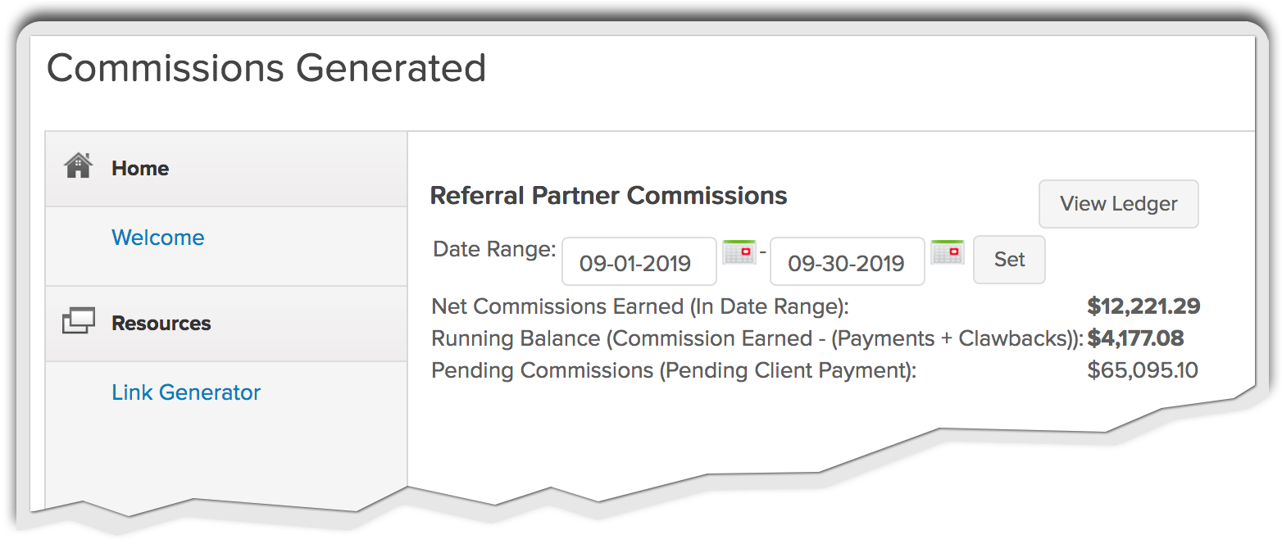Open the Welcome link
The height and width of the screenshot is (544, 1282).
pos(158,238)
